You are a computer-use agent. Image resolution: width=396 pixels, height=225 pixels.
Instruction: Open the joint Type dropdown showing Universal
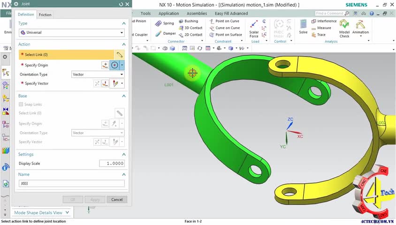click(72, 32)
